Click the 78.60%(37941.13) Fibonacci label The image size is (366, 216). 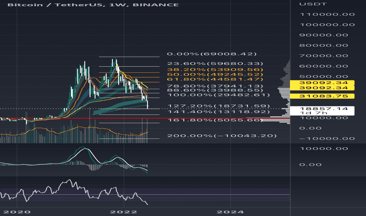[x=215, y=86]
